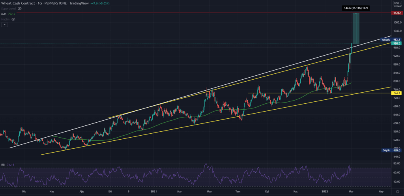Select the Hacim indicator name in legend
The height and width of the screenshot is (196, 404).
tap(6, 19)
